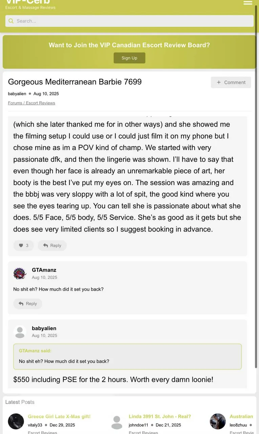Reply to GTAmanz's comment

[28, 304]
